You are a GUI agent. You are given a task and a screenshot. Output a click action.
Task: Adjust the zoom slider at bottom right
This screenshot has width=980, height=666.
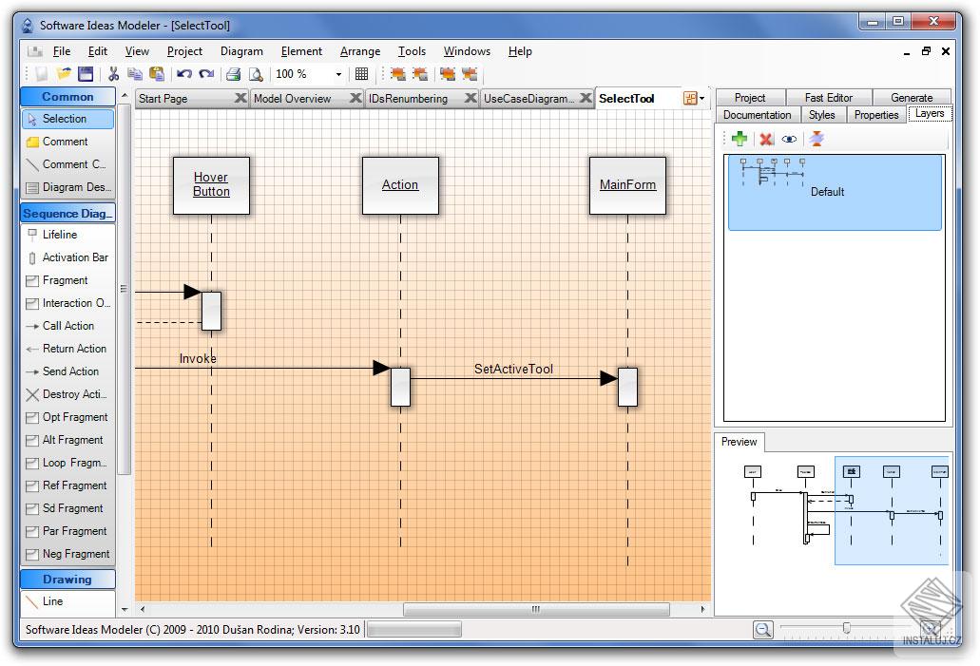click(x=847, y=627)
